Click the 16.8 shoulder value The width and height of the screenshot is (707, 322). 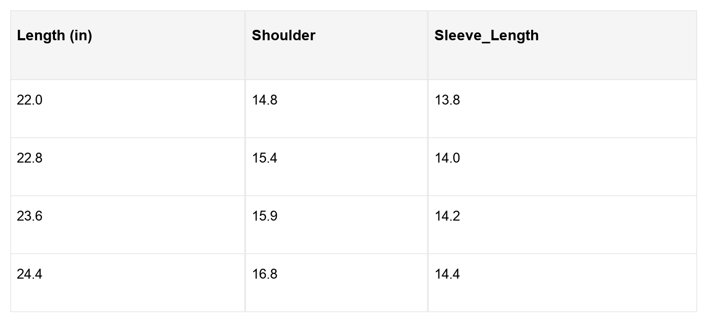coord(265,274)
